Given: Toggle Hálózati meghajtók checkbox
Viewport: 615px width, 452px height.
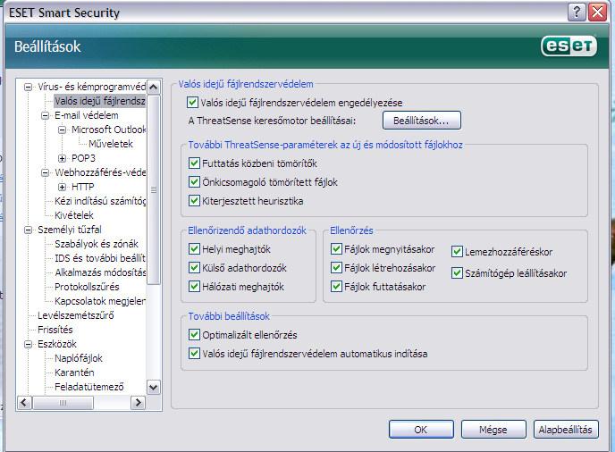Looking at the screenshot, I should point(194,287).
